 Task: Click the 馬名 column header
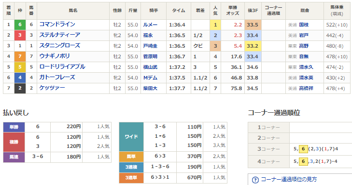[73, 11]
